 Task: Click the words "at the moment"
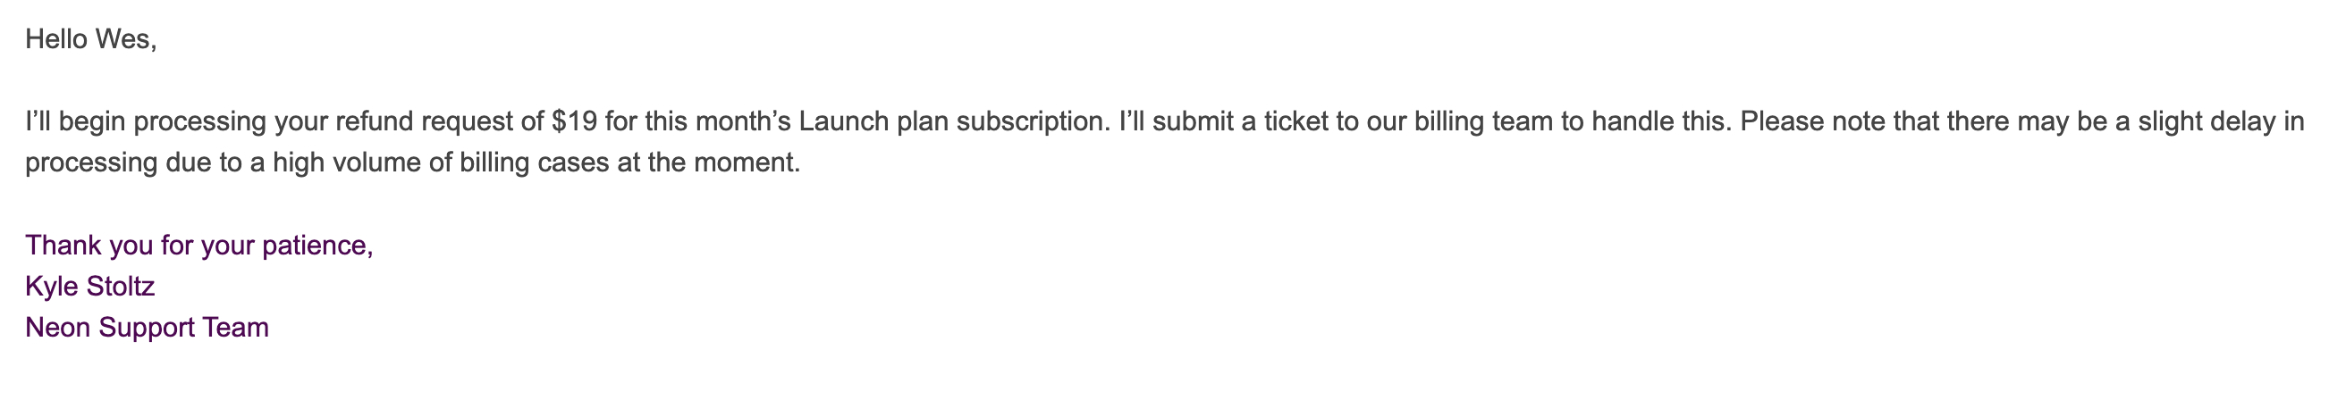click(707, 163)
